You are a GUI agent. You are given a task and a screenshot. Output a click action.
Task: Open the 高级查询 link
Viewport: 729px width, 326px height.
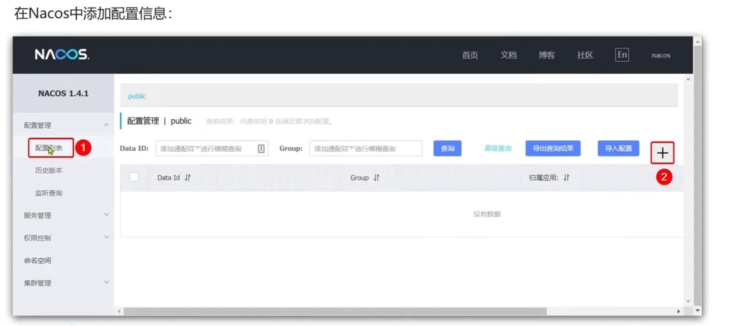(498, 149)
